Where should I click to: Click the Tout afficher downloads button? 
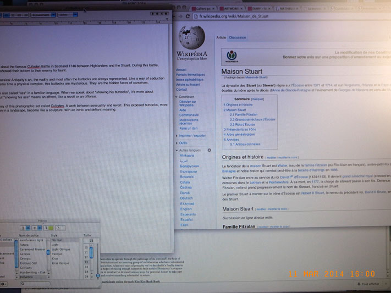click(368, 284)
